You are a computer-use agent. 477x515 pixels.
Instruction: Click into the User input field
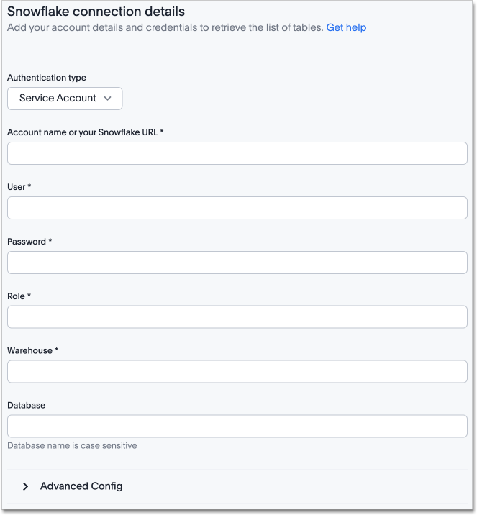pyautogui.click(x=237, y=208)
